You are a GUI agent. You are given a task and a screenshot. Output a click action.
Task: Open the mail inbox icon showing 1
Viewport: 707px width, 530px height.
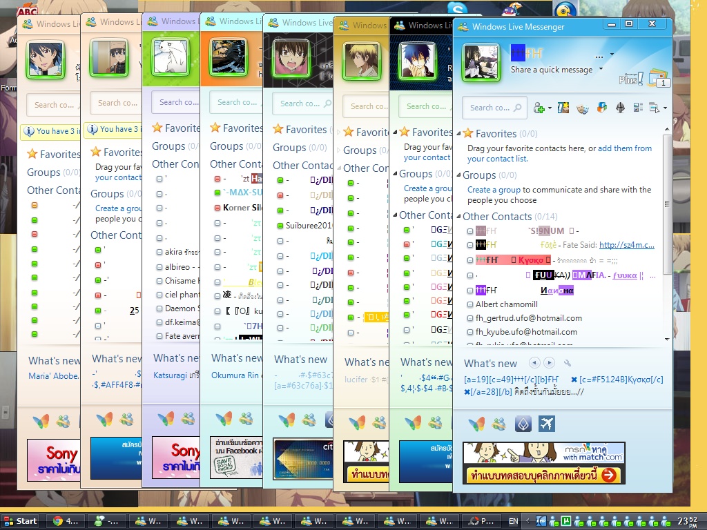[x=657, y=79]
